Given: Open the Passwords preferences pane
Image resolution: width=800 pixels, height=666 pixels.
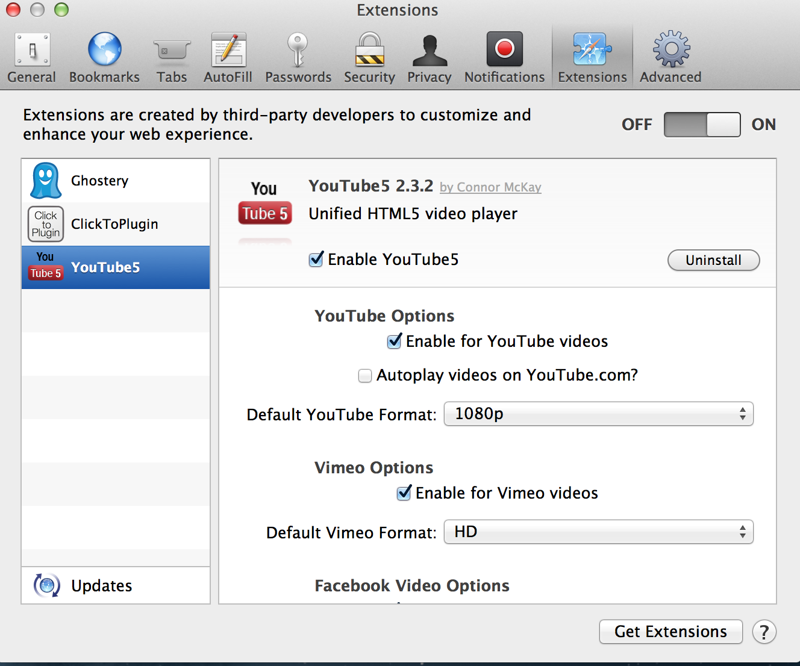Looking at the screenshot, I should click(x=298, y=58).
